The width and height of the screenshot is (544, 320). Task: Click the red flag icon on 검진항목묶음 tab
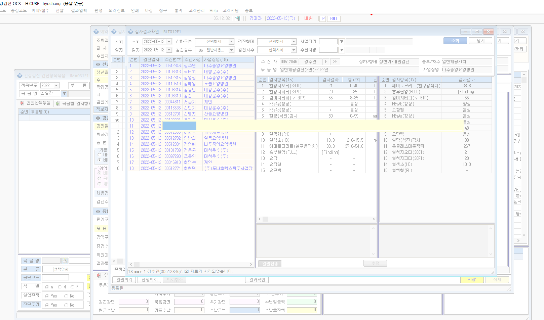(22, 103)
